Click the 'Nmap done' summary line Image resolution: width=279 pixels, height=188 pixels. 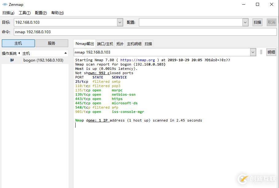pyautogui.click(x=139, y=121)
